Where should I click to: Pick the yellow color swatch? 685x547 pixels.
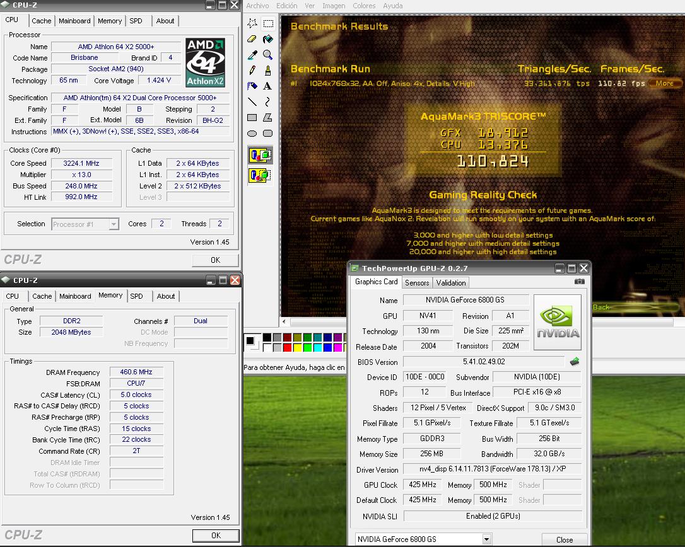pos(298,347)
